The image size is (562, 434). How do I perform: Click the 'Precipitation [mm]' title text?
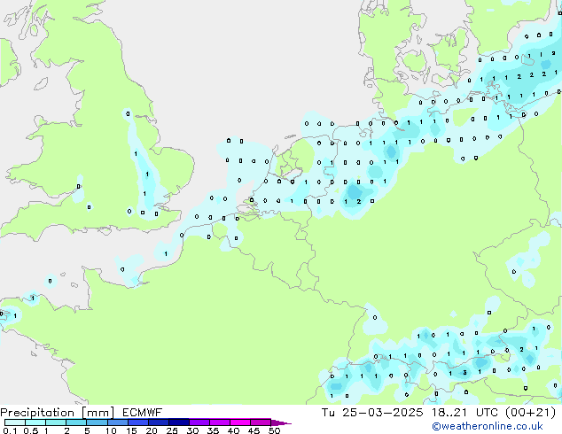(x=58, y=413)
